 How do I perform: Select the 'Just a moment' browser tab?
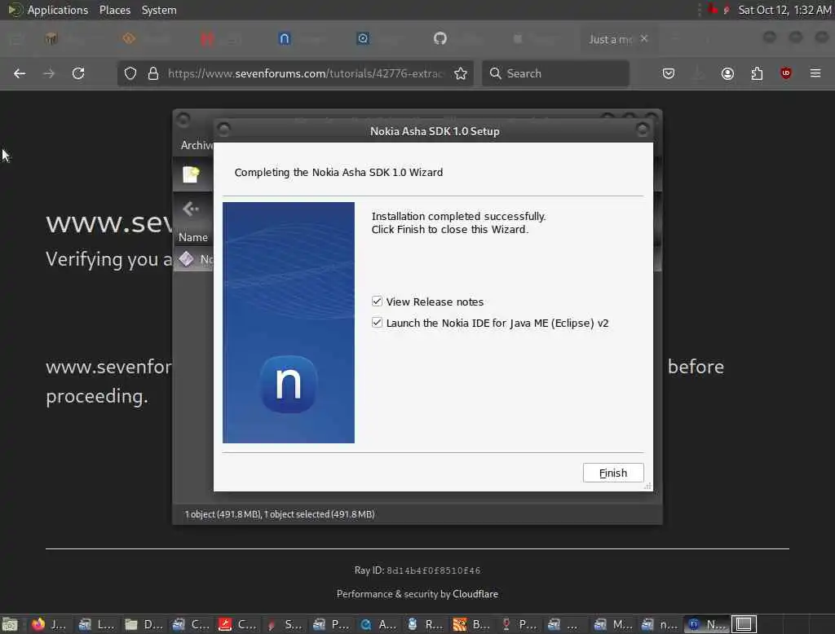pos(611,39)
